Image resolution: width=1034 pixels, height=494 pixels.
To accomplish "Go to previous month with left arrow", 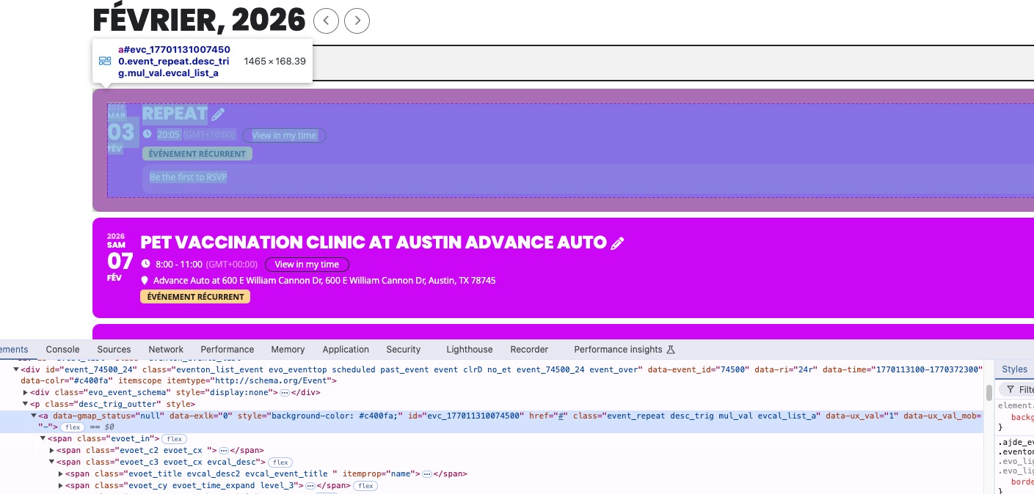I will [326, 21].
